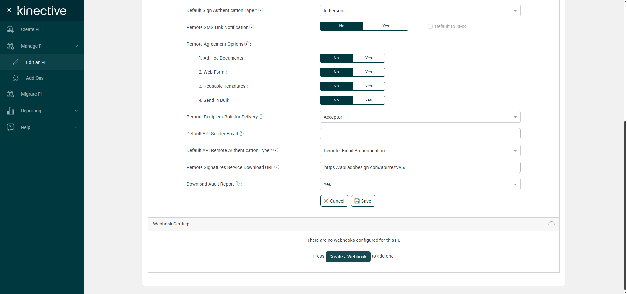Viewport: 627px width, 294px height.
Task: Select Edit an FI menu item
Action: (x=42, y=62)
